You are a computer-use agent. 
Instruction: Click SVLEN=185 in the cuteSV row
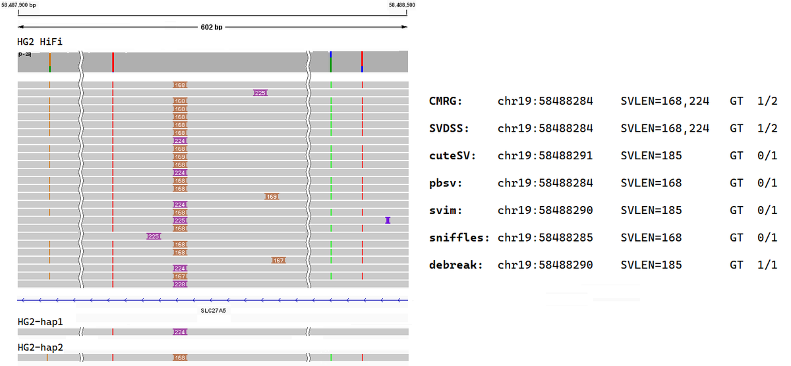click(x=651, y=156)
